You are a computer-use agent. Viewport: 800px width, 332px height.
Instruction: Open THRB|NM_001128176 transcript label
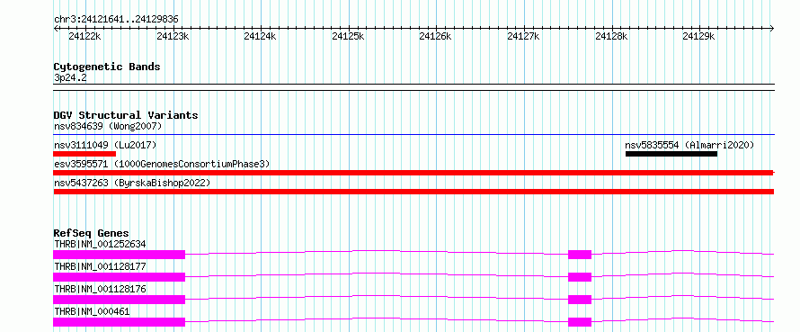[100, 289]
